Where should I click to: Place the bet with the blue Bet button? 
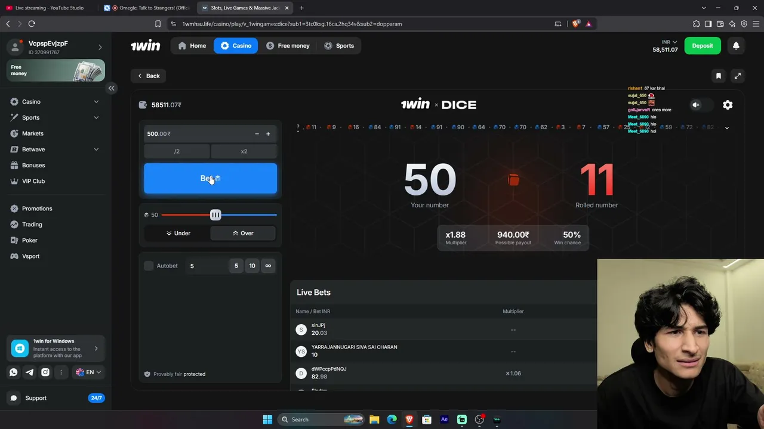[x=210, y=178]
